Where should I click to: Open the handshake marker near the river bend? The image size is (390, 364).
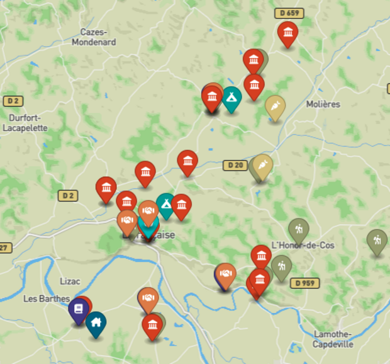point(226,275)
